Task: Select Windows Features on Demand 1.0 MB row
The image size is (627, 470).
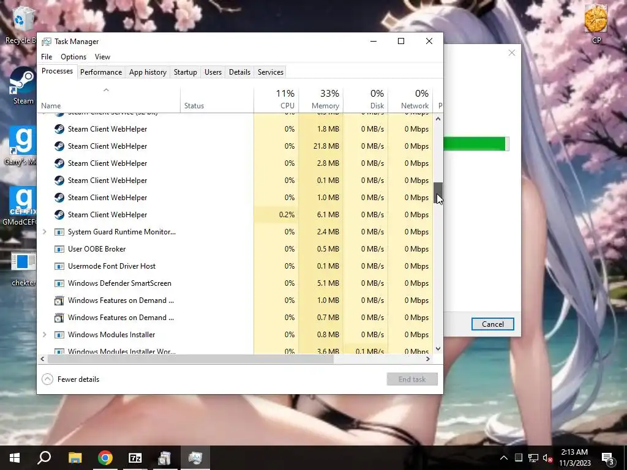Action: click(x=235, y=300)
